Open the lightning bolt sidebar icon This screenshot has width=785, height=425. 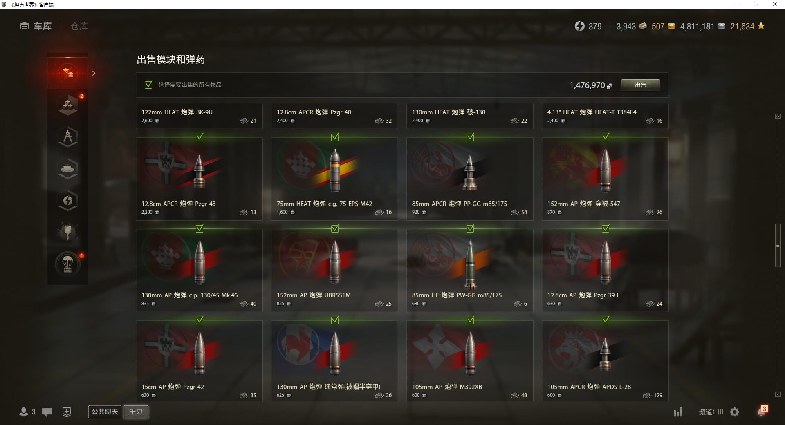pos(68,201)
